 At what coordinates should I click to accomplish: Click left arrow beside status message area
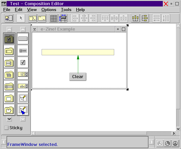point(4,142)
